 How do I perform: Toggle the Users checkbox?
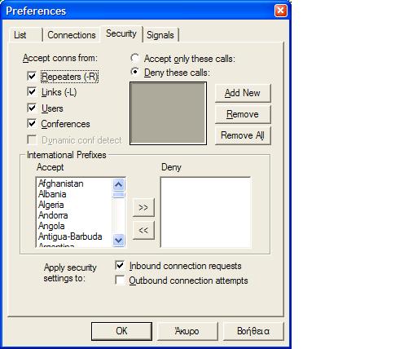pos(32,108)
